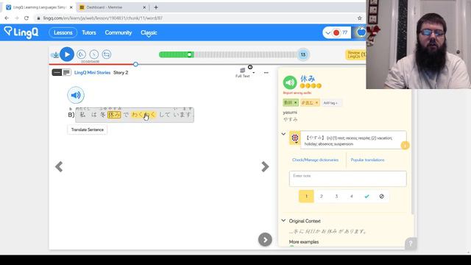471x265 pixels.
Task: Open the Community menu
Action: coord(118,32)
